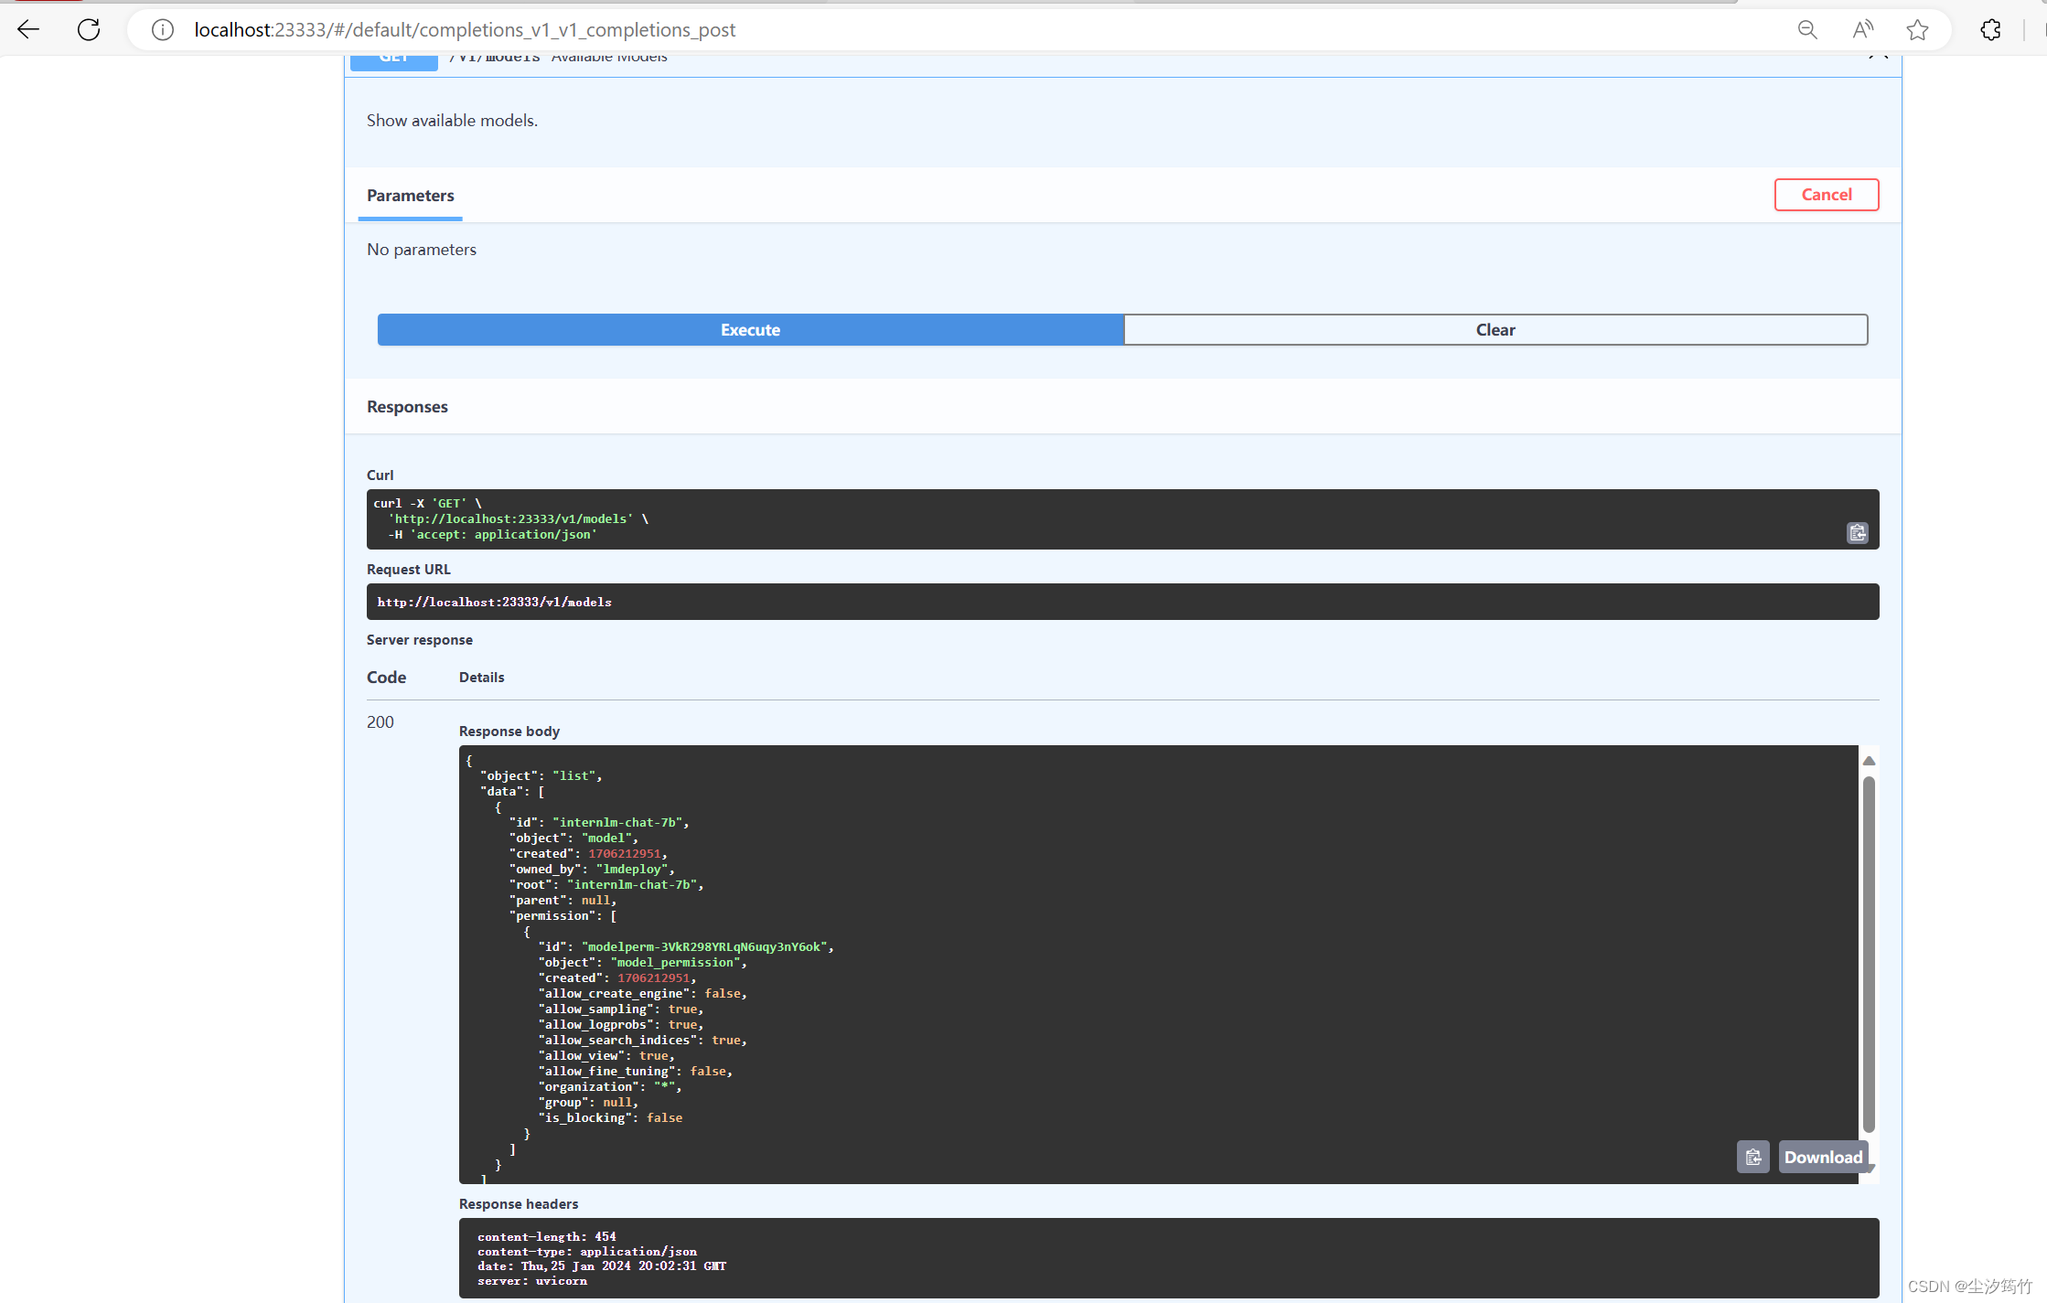The image size is (2047, 1303).
Task: Click the Clear button to reset form
Action: (x=1495, y=329)
